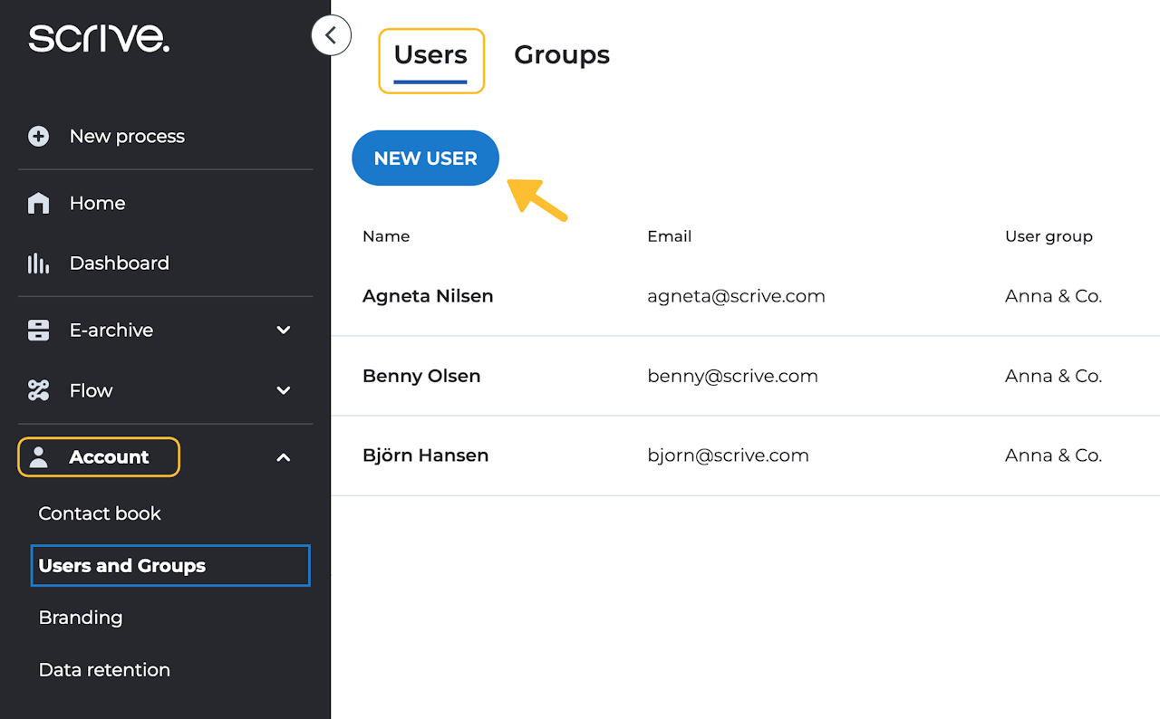
Task: Open Björn Hansen user entry
Action: click(x=425, y=455)
